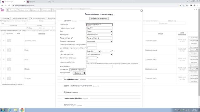Open the Мука product link
Screen dimensions: 200x112
point(26,50)
